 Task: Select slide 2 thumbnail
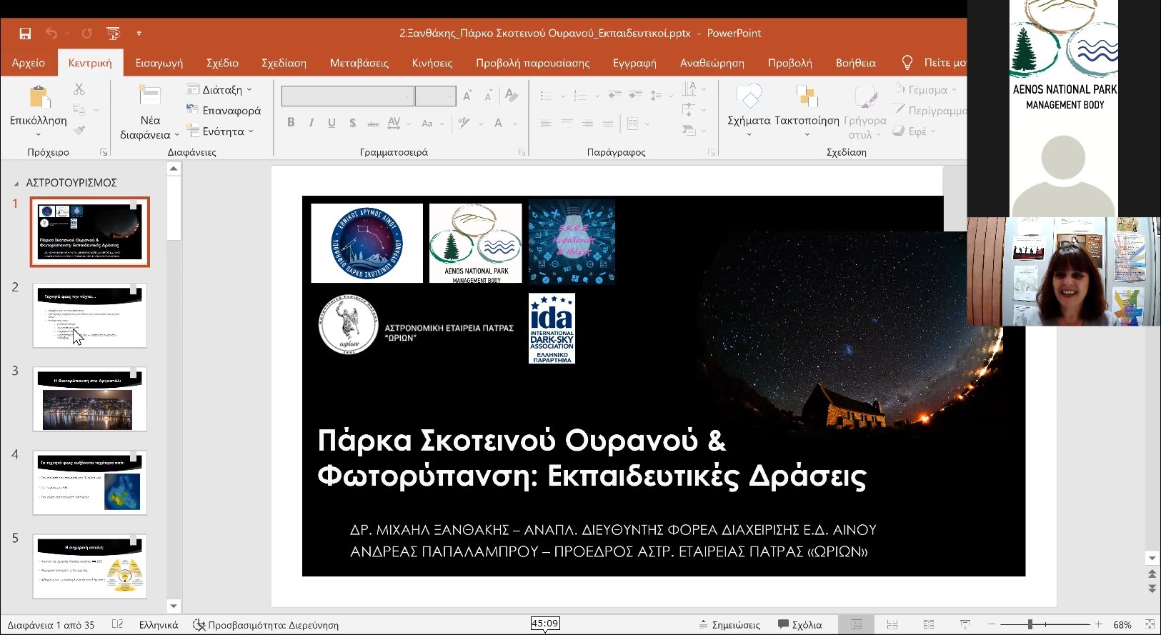90,316
